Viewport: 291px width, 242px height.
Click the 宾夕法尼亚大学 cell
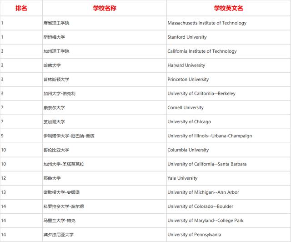coord(105,235)
